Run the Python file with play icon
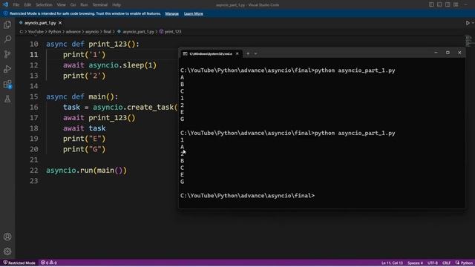 coord(468,23)
